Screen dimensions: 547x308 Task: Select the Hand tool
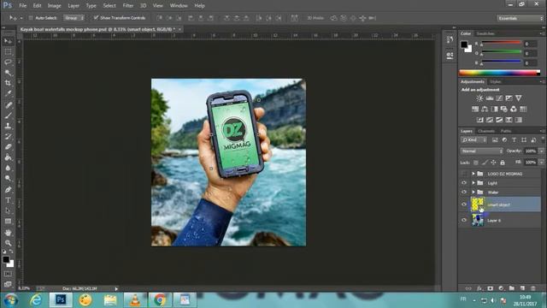[x=8, y=232]
